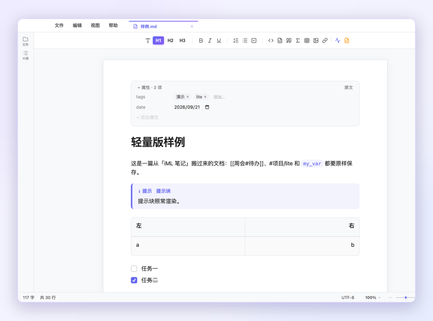433x321 pixels.
Task: Open the 文件 sidebar panel
Action: coord(25,41)
